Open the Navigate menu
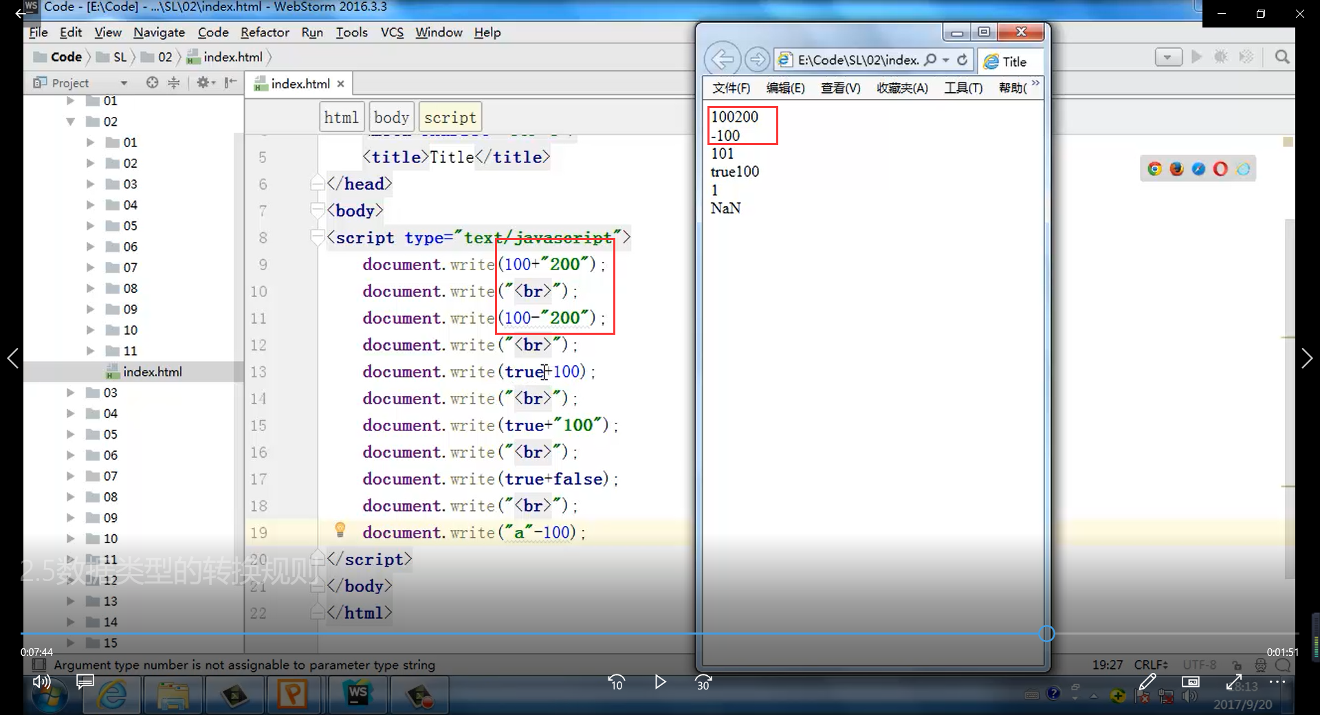This screenshot has height=715, width=1320. tap(159, 32)
